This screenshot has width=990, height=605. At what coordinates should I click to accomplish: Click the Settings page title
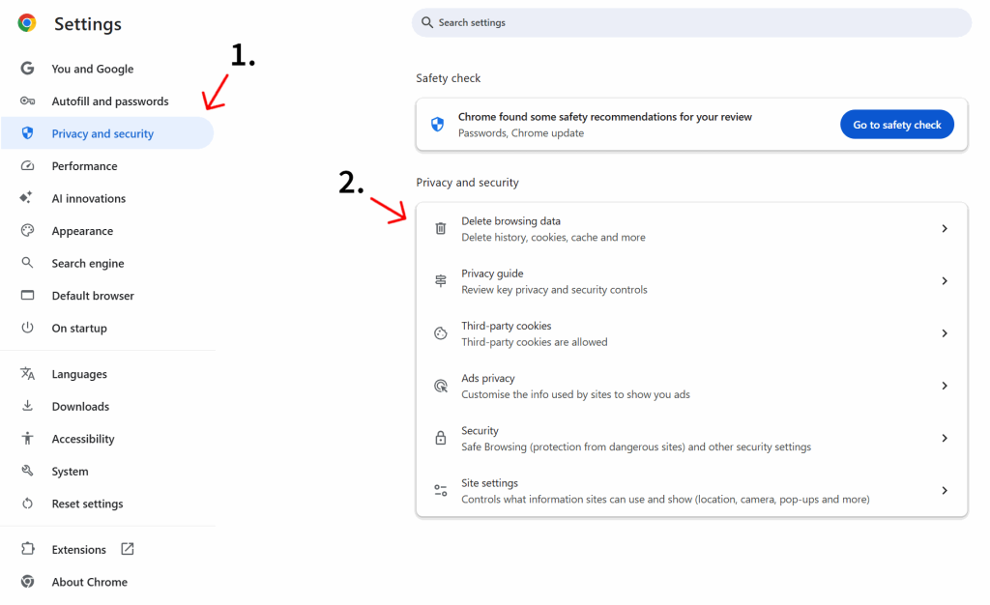coord(88,24)
